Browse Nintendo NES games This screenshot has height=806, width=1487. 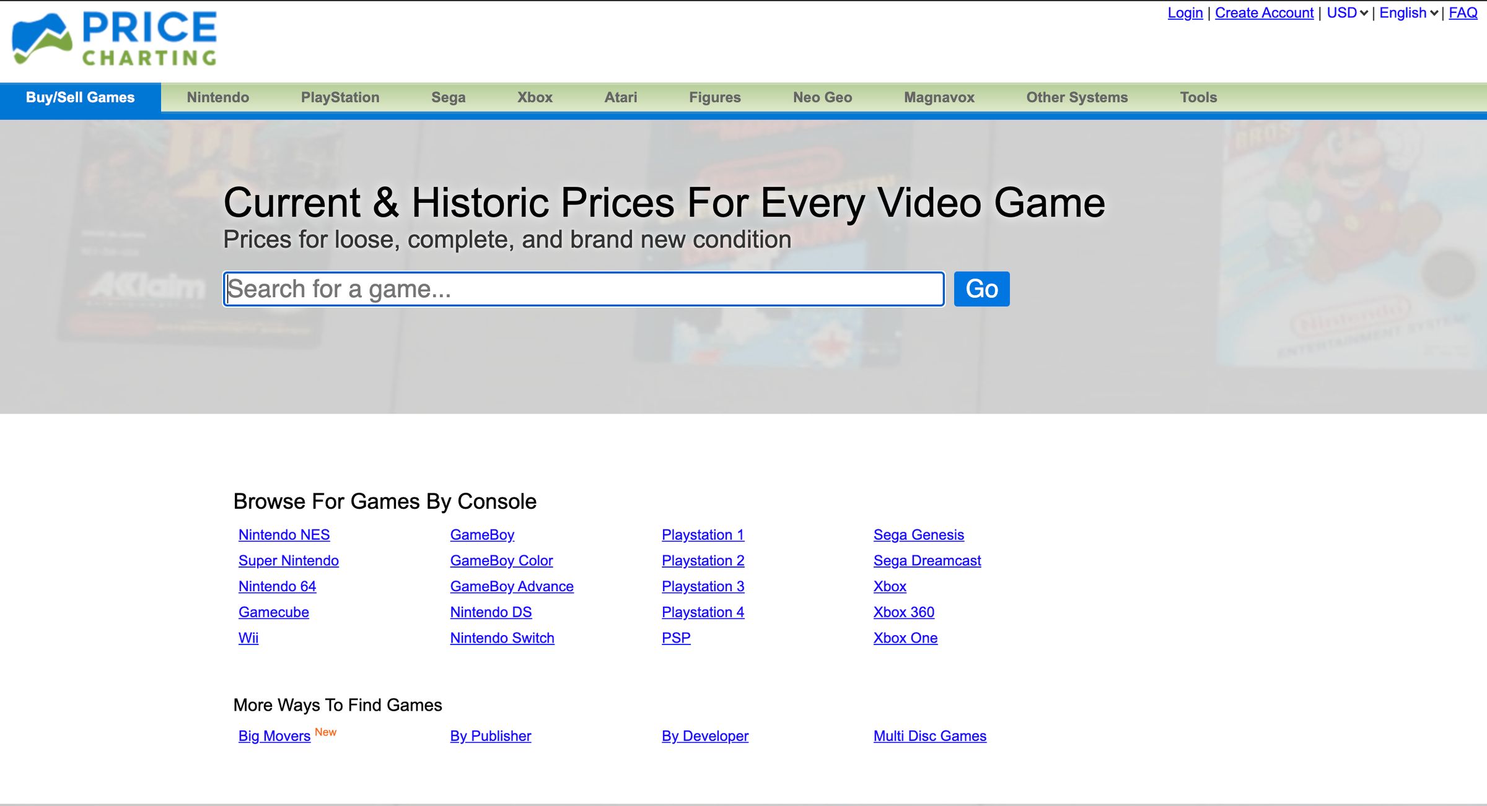pos(284,535)
